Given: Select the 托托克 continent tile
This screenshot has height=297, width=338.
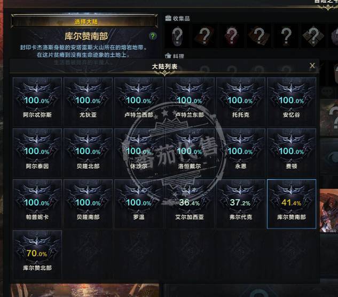Looking at the screenshot, I should [x=241, y=101].
